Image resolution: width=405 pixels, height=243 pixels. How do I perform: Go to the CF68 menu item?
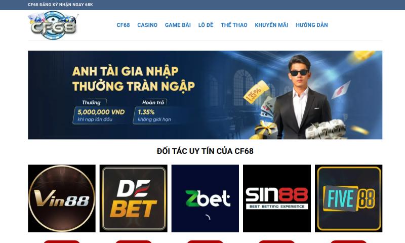[x=123, y=25]
